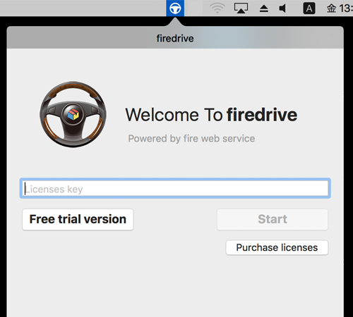Open the volume speaker menu
The image size is (353, 317).
282,8
